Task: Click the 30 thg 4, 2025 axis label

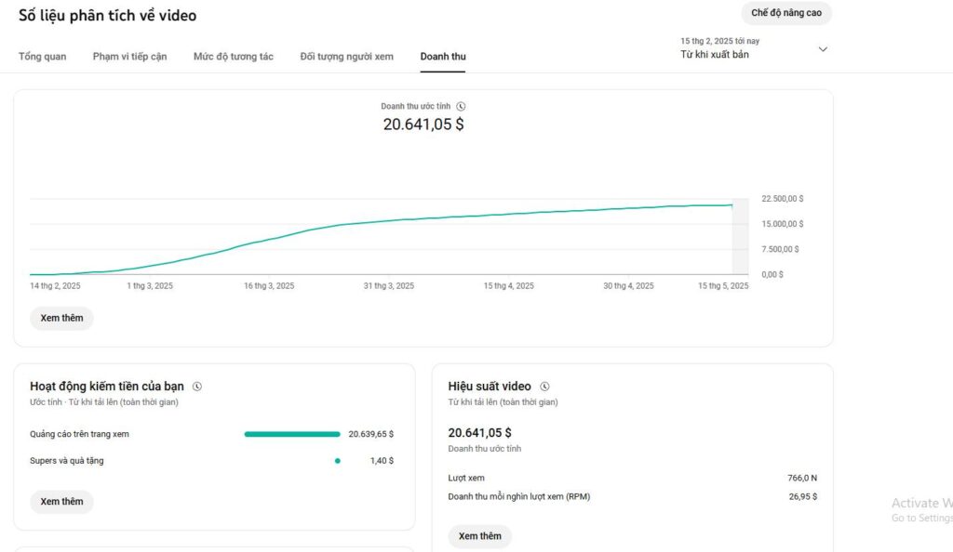Action: [628, 285]
